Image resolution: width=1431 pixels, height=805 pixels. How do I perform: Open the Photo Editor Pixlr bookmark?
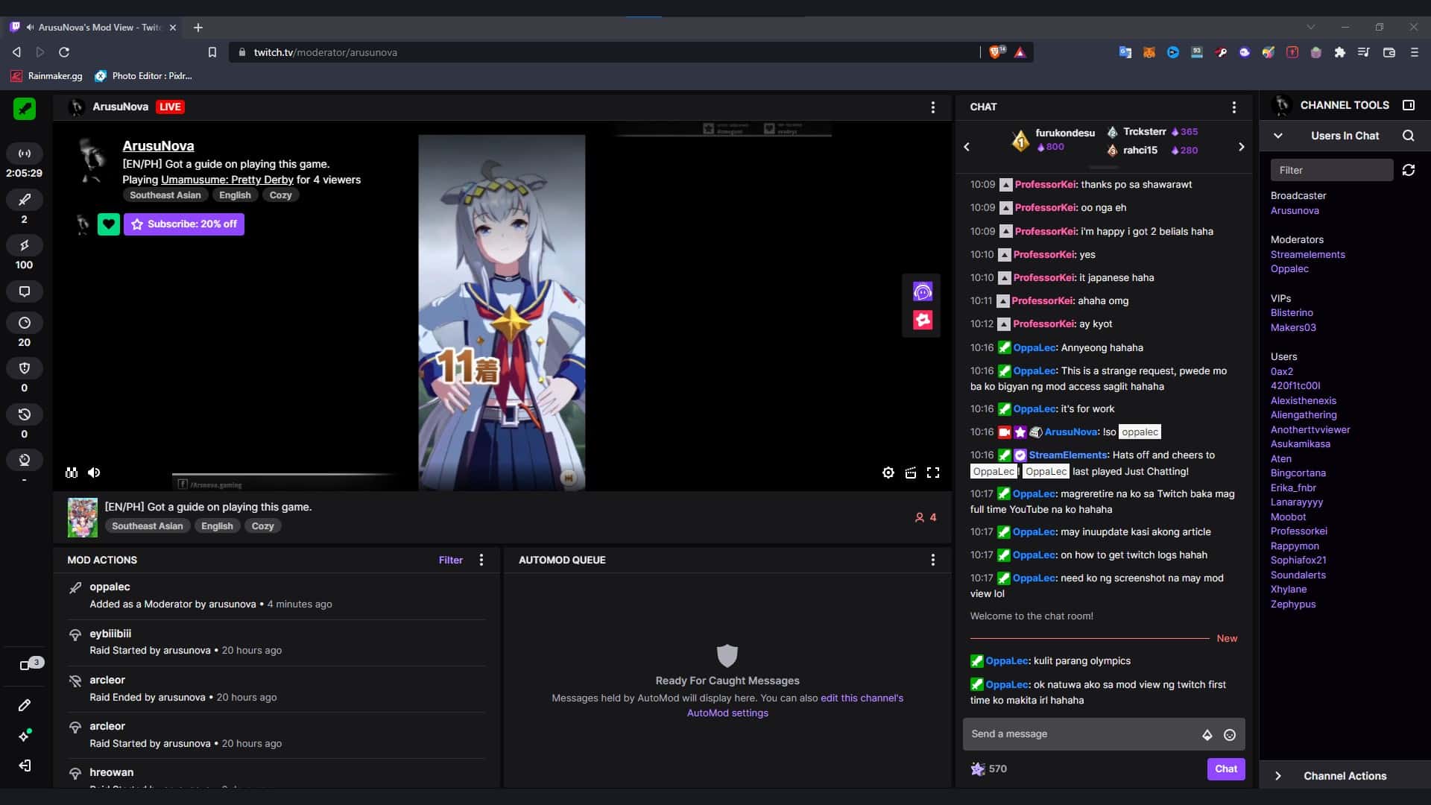pyautogui.click(x=144, y=76)
